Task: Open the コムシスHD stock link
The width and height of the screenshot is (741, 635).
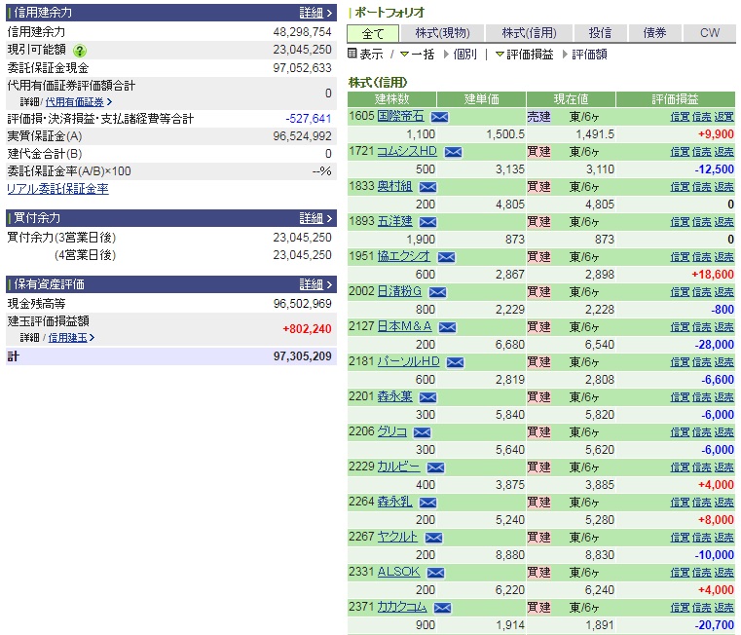Action: tap(407, 151)
